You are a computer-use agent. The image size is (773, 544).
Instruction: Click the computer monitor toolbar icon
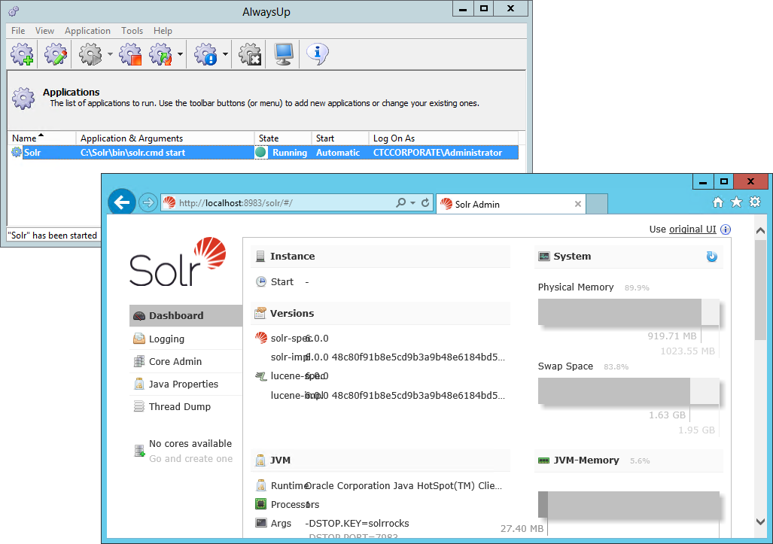(284, 54)
